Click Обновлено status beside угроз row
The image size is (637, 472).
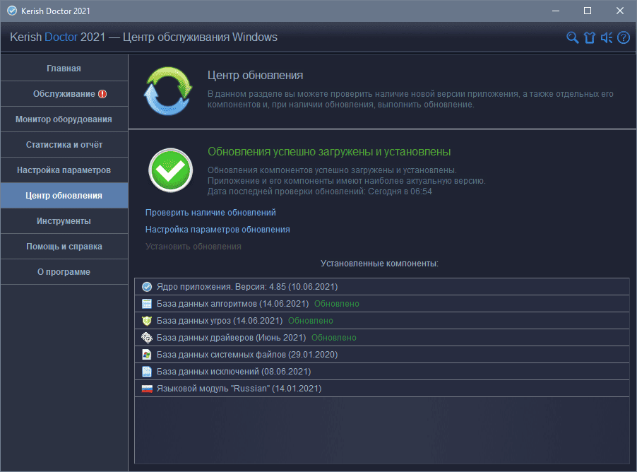pos(310,321)
